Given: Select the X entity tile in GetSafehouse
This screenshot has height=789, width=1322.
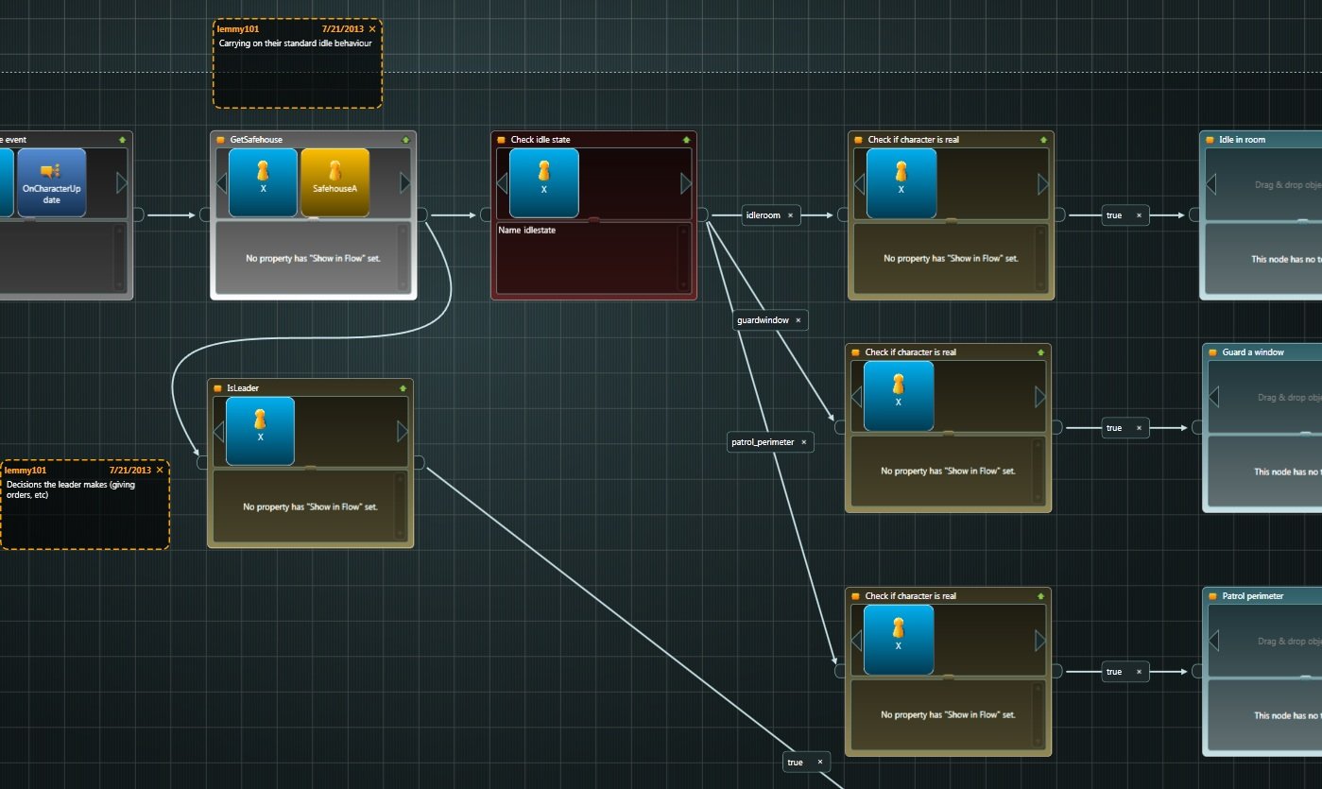Looking at the screenshot, I should pos(264,182).
